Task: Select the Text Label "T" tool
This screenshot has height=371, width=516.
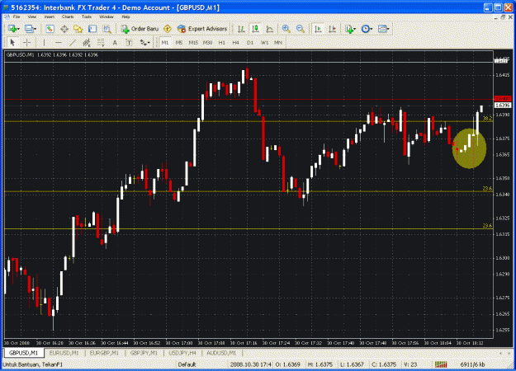Action: (x=129, y=42)
